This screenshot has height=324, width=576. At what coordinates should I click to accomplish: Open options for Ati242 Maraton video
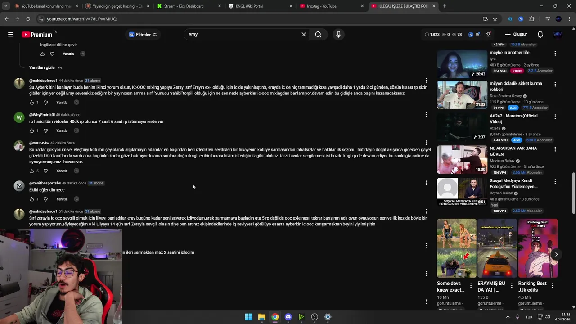point(555,117)
